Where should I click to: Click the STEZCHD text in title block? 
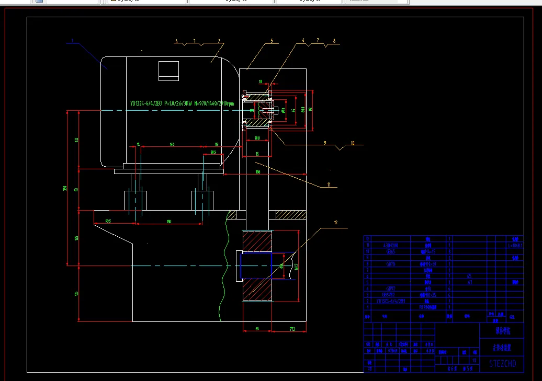(503, 364)
